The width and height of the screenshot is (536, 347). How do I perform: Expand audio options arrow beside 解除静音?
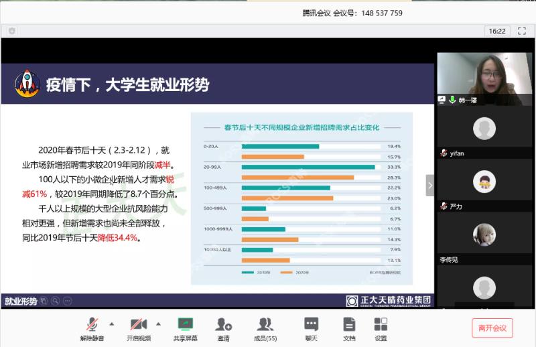pyautogui.click(x=112, y=324)
